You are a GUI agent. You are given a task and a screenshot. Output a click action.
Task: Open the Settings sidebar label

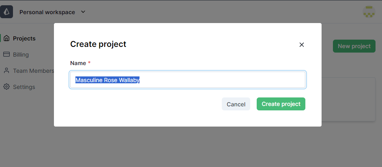(24, 87)
